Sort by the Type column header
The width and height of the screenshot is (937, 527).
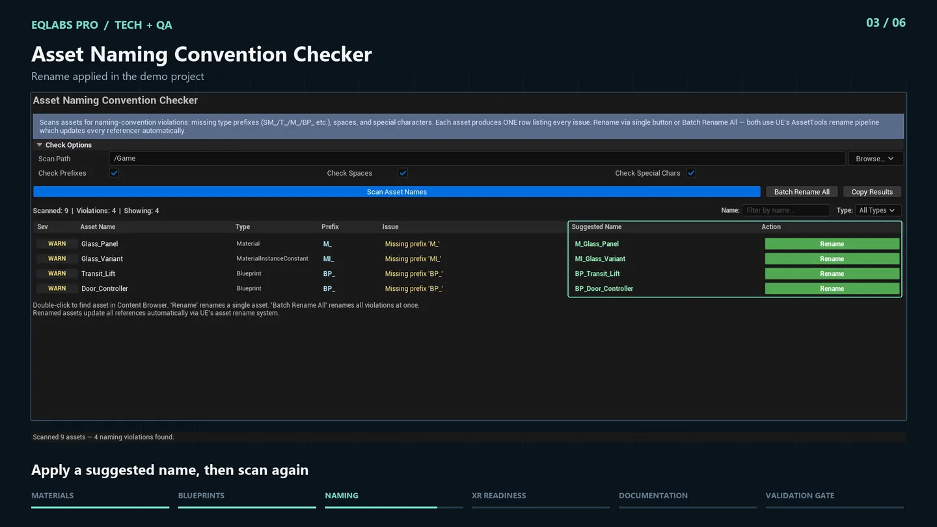point(243,227)
